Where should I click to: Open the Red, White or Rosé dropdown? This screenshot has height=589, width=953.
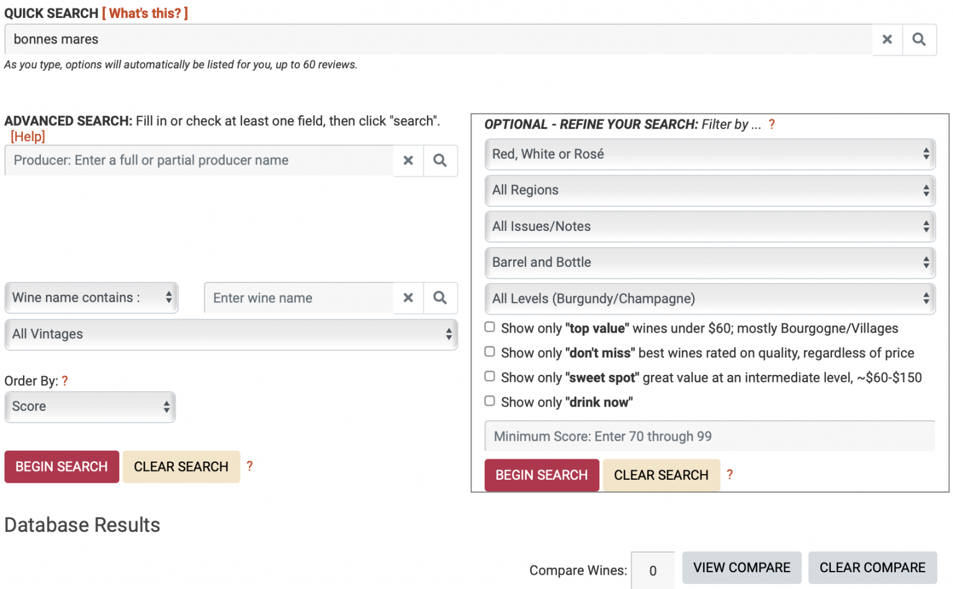click(x=710, y=155)
